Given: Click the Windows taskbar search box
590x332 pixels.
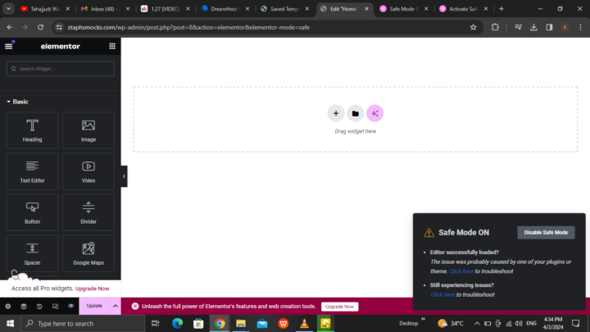Looking at the screenshot, I should 83,323.
